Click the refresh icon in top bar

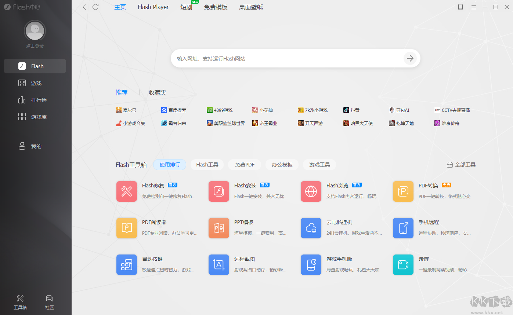(95, 7)
